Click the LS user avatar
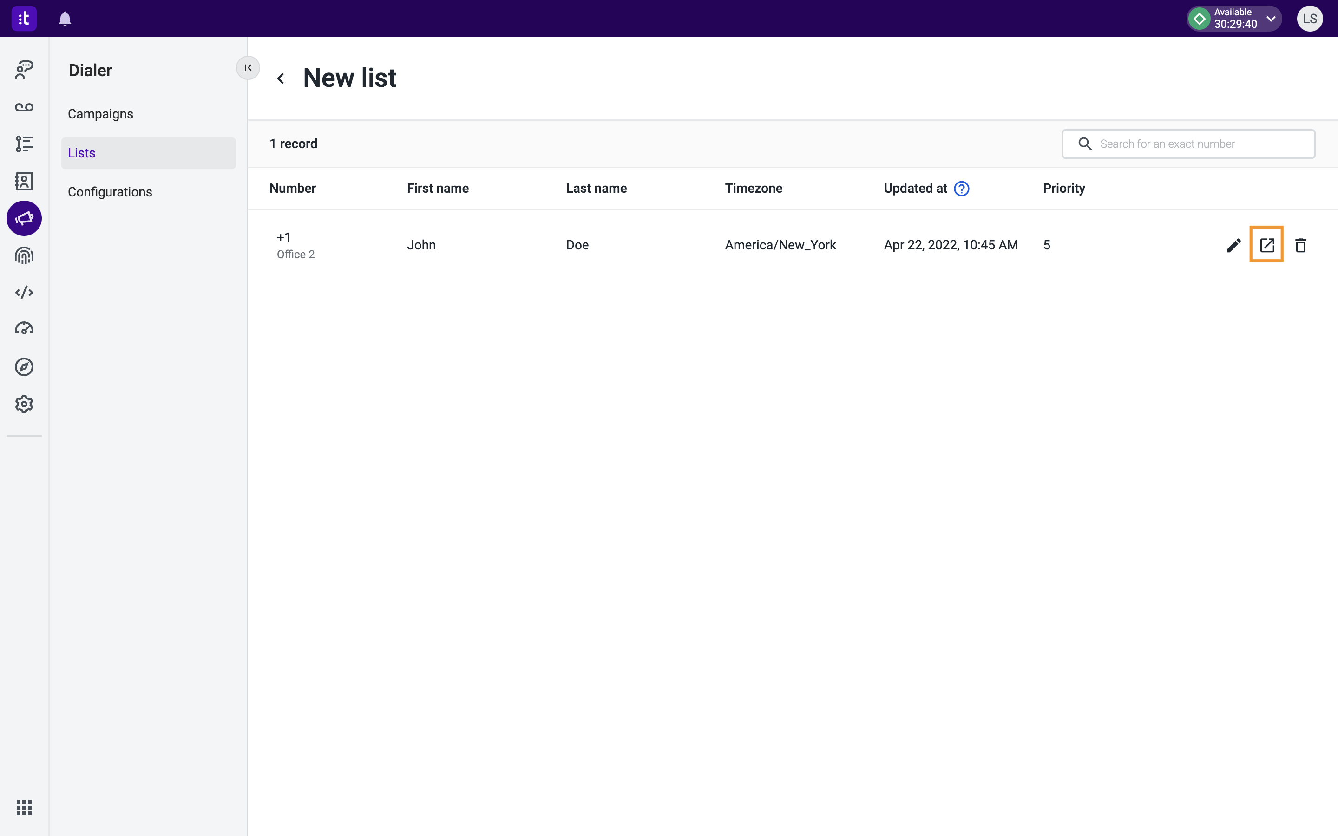Viewport: 1338px width, 836px height. pos(1310,19)
